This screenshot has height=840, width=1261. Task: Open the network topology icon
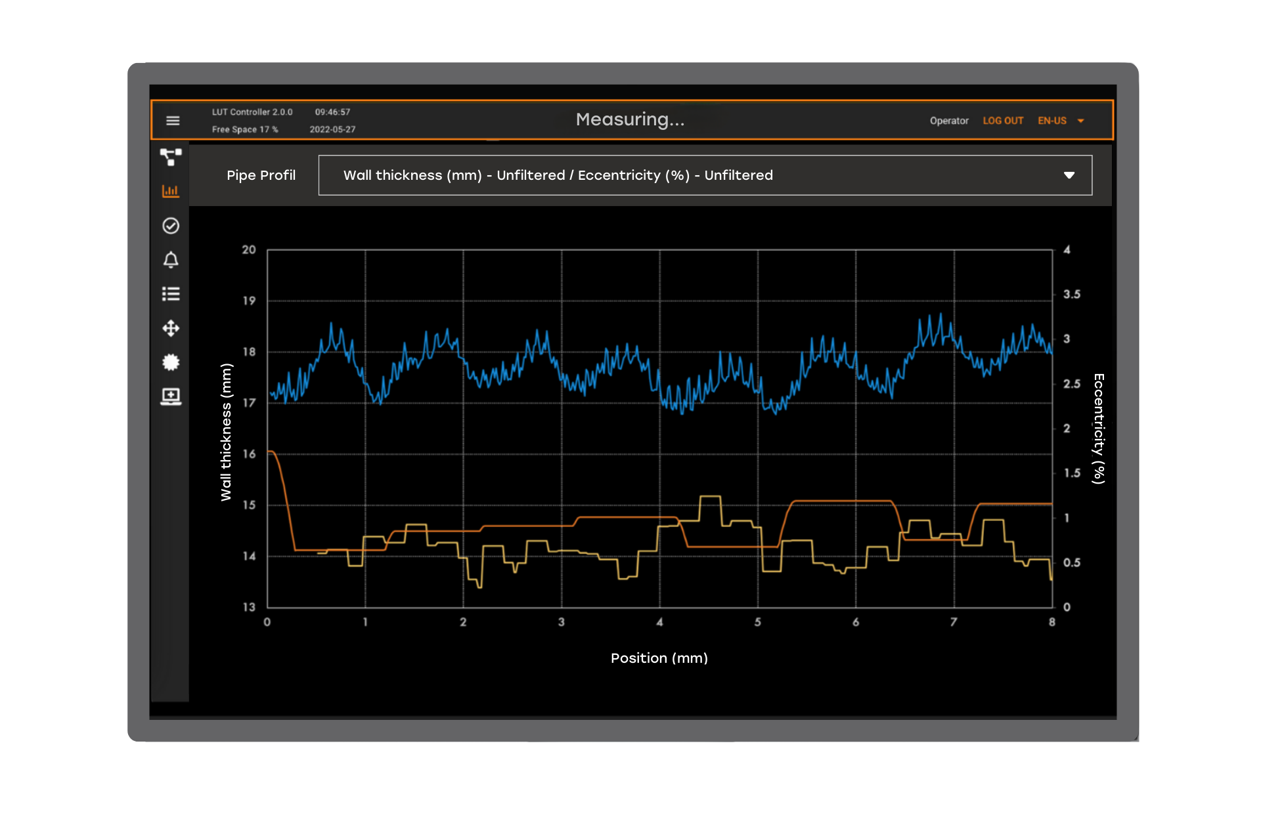tap(171, 157)
